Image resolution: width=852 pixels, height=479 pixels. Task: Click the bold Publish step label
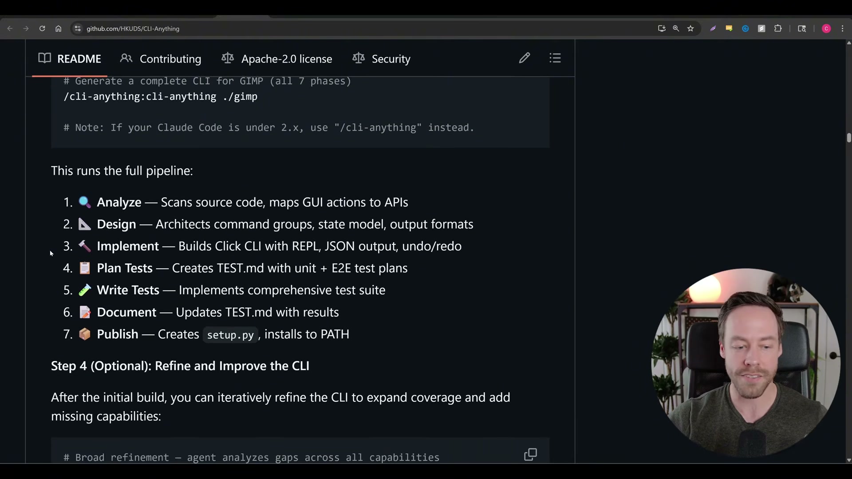coord(118,334)
